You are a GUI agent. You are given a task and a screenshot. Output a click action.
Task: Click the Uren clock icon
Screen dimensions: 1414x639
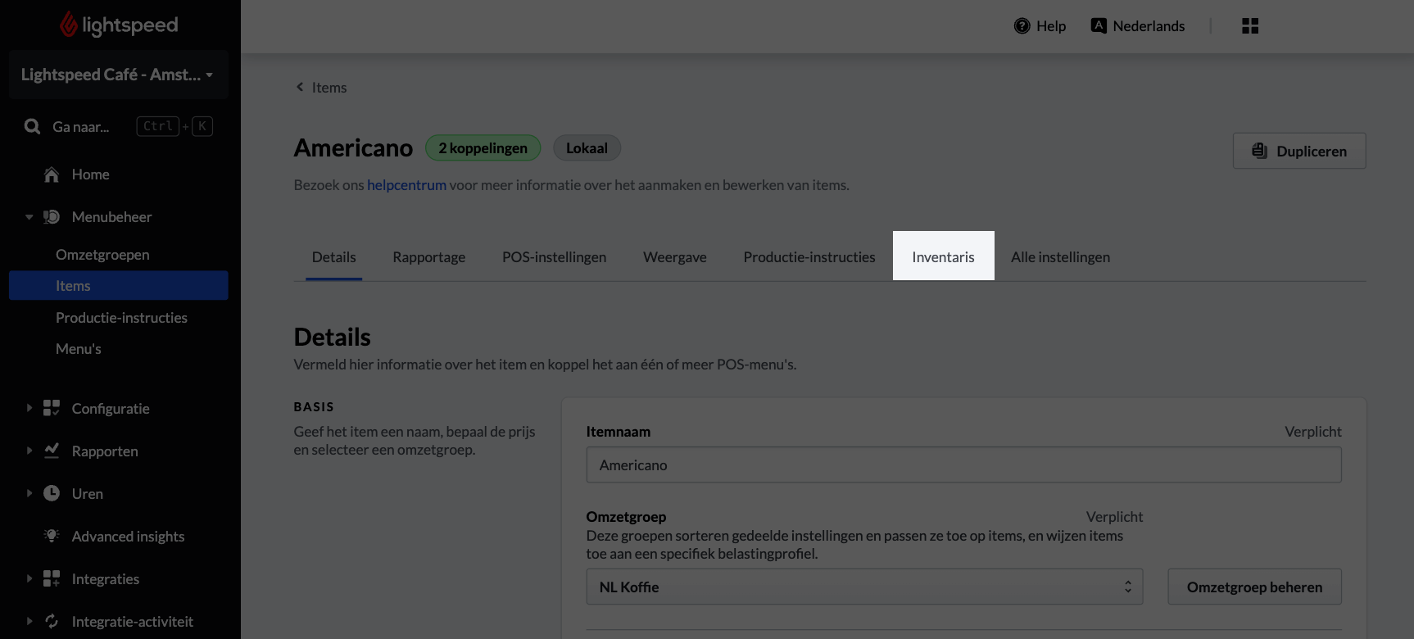52,493
